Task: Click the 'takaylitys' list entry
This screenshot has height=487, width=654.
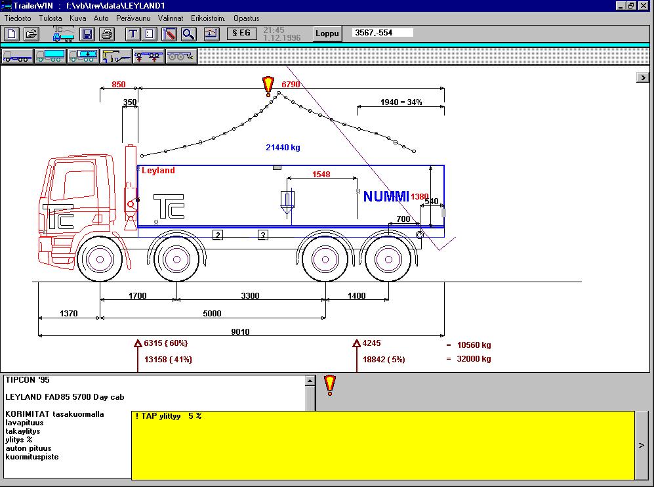Action: coord(22,431)
